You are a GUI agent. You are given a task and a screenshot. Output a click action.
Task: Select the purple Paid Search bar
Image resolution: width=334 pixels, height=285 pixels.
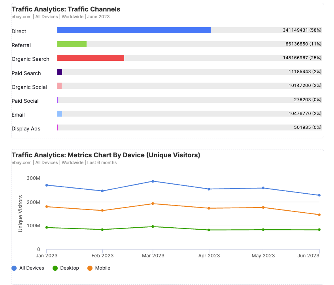[x=60, y=72]
